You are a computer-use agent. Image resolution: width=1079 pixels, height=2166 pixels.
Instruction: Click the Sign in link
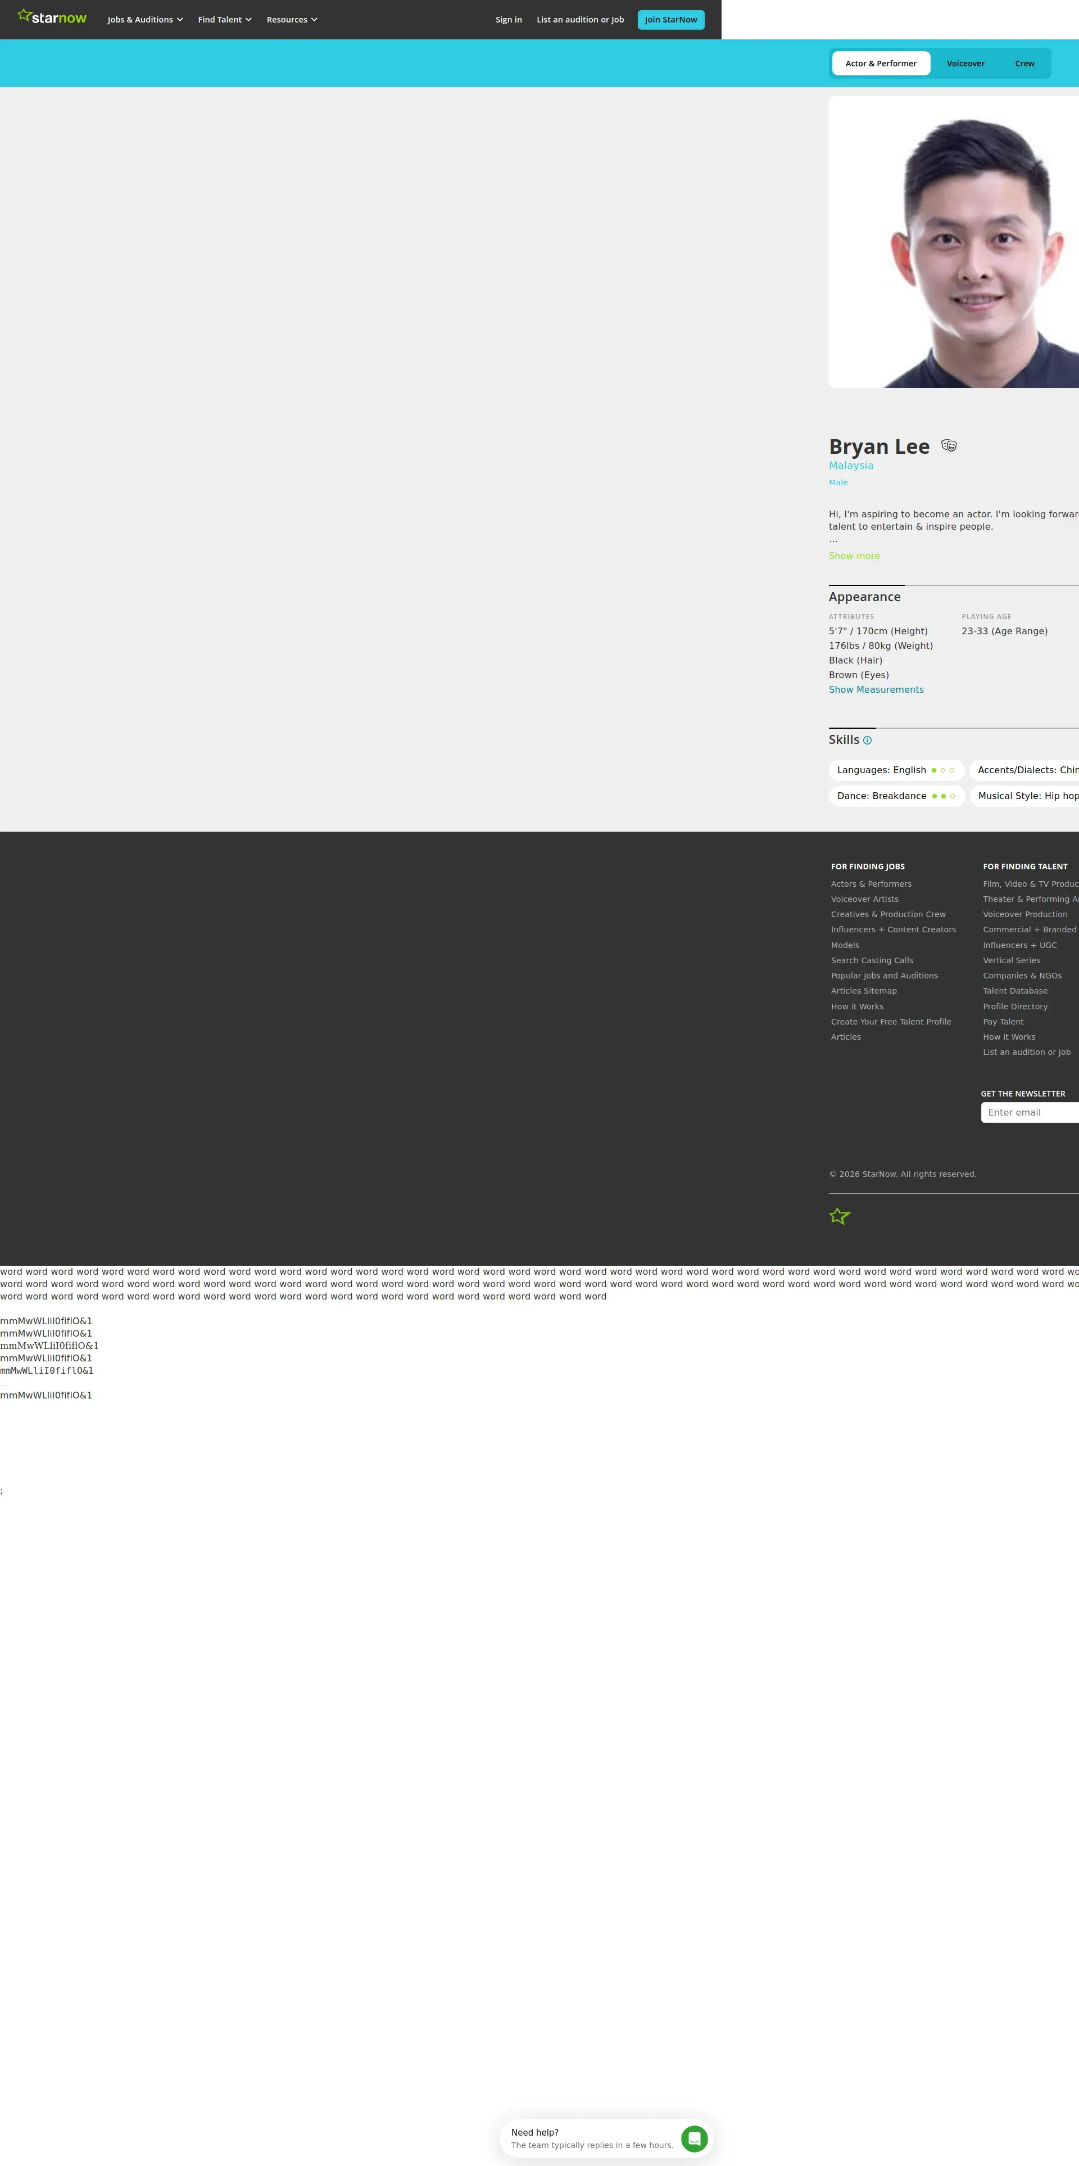509,19
